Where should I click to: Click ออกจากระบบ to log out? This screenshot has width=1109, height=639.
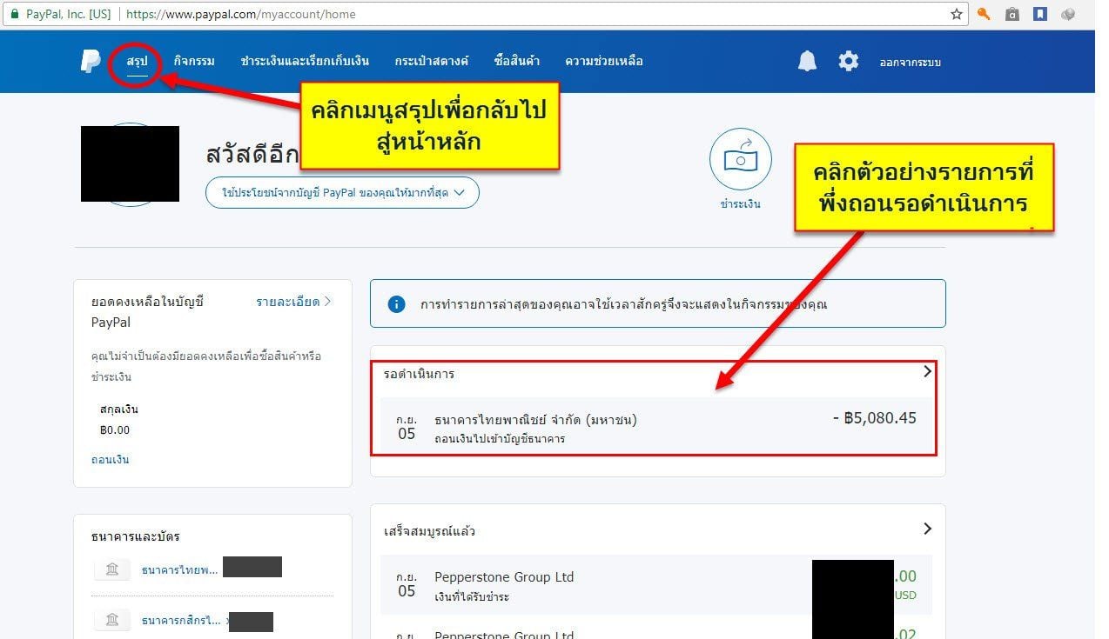tap(910, 62)
